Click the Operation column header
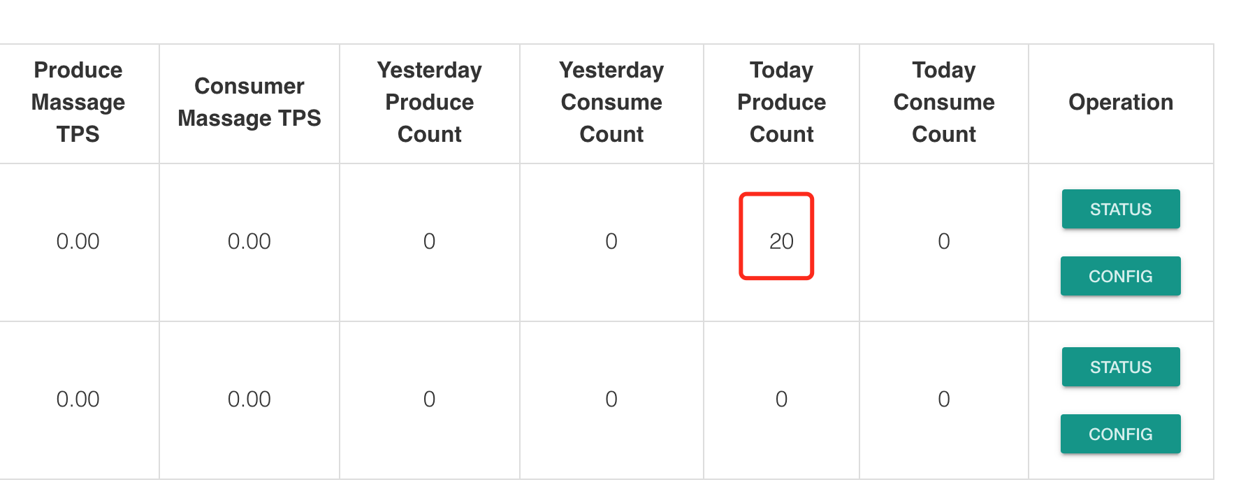Image resolution: width=1234 pixels, height=496 pixels. pyautogui.click(x=1120, y=102)
